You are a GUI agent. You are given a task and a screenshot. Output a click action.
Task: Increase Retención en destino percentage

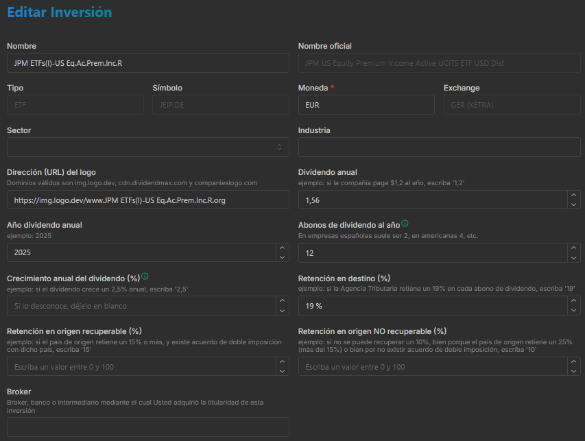click(x=573, y=300)
